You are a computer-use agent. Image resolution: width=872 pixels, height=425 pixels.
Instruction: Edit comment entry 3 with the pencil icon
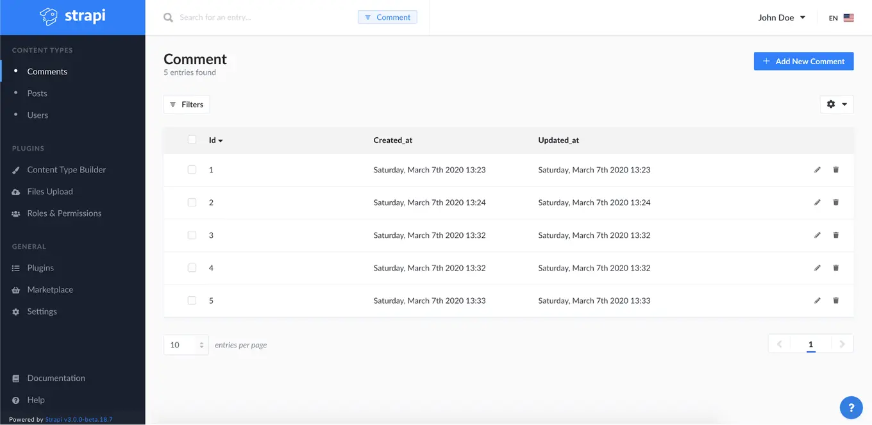[818, 235]
